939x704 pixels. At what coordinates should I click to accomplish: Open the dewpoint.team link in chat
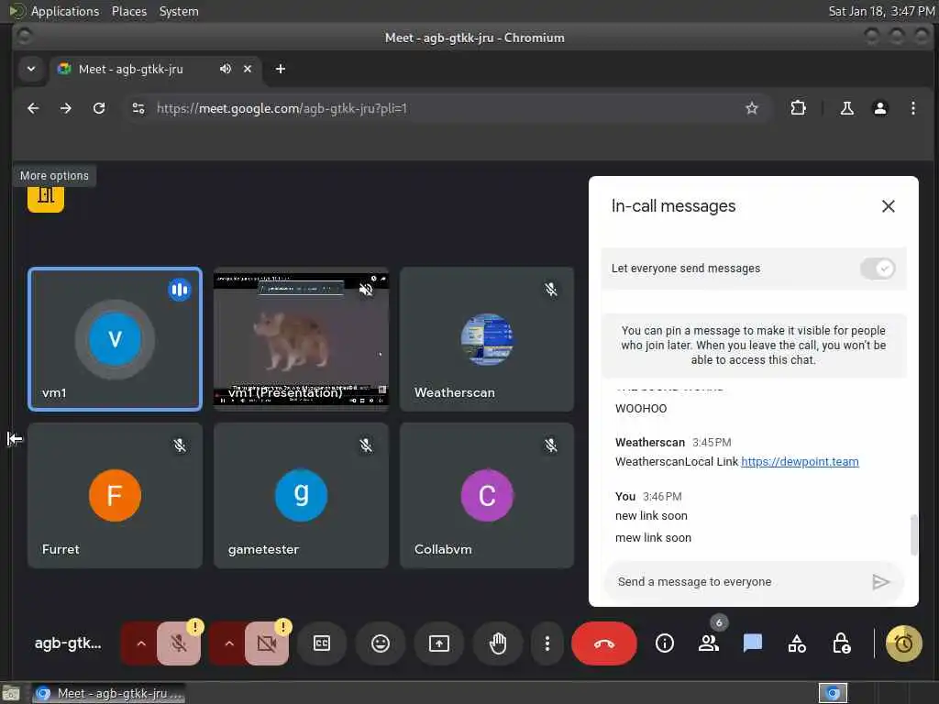pyautogui.click(x=800, y=462)
